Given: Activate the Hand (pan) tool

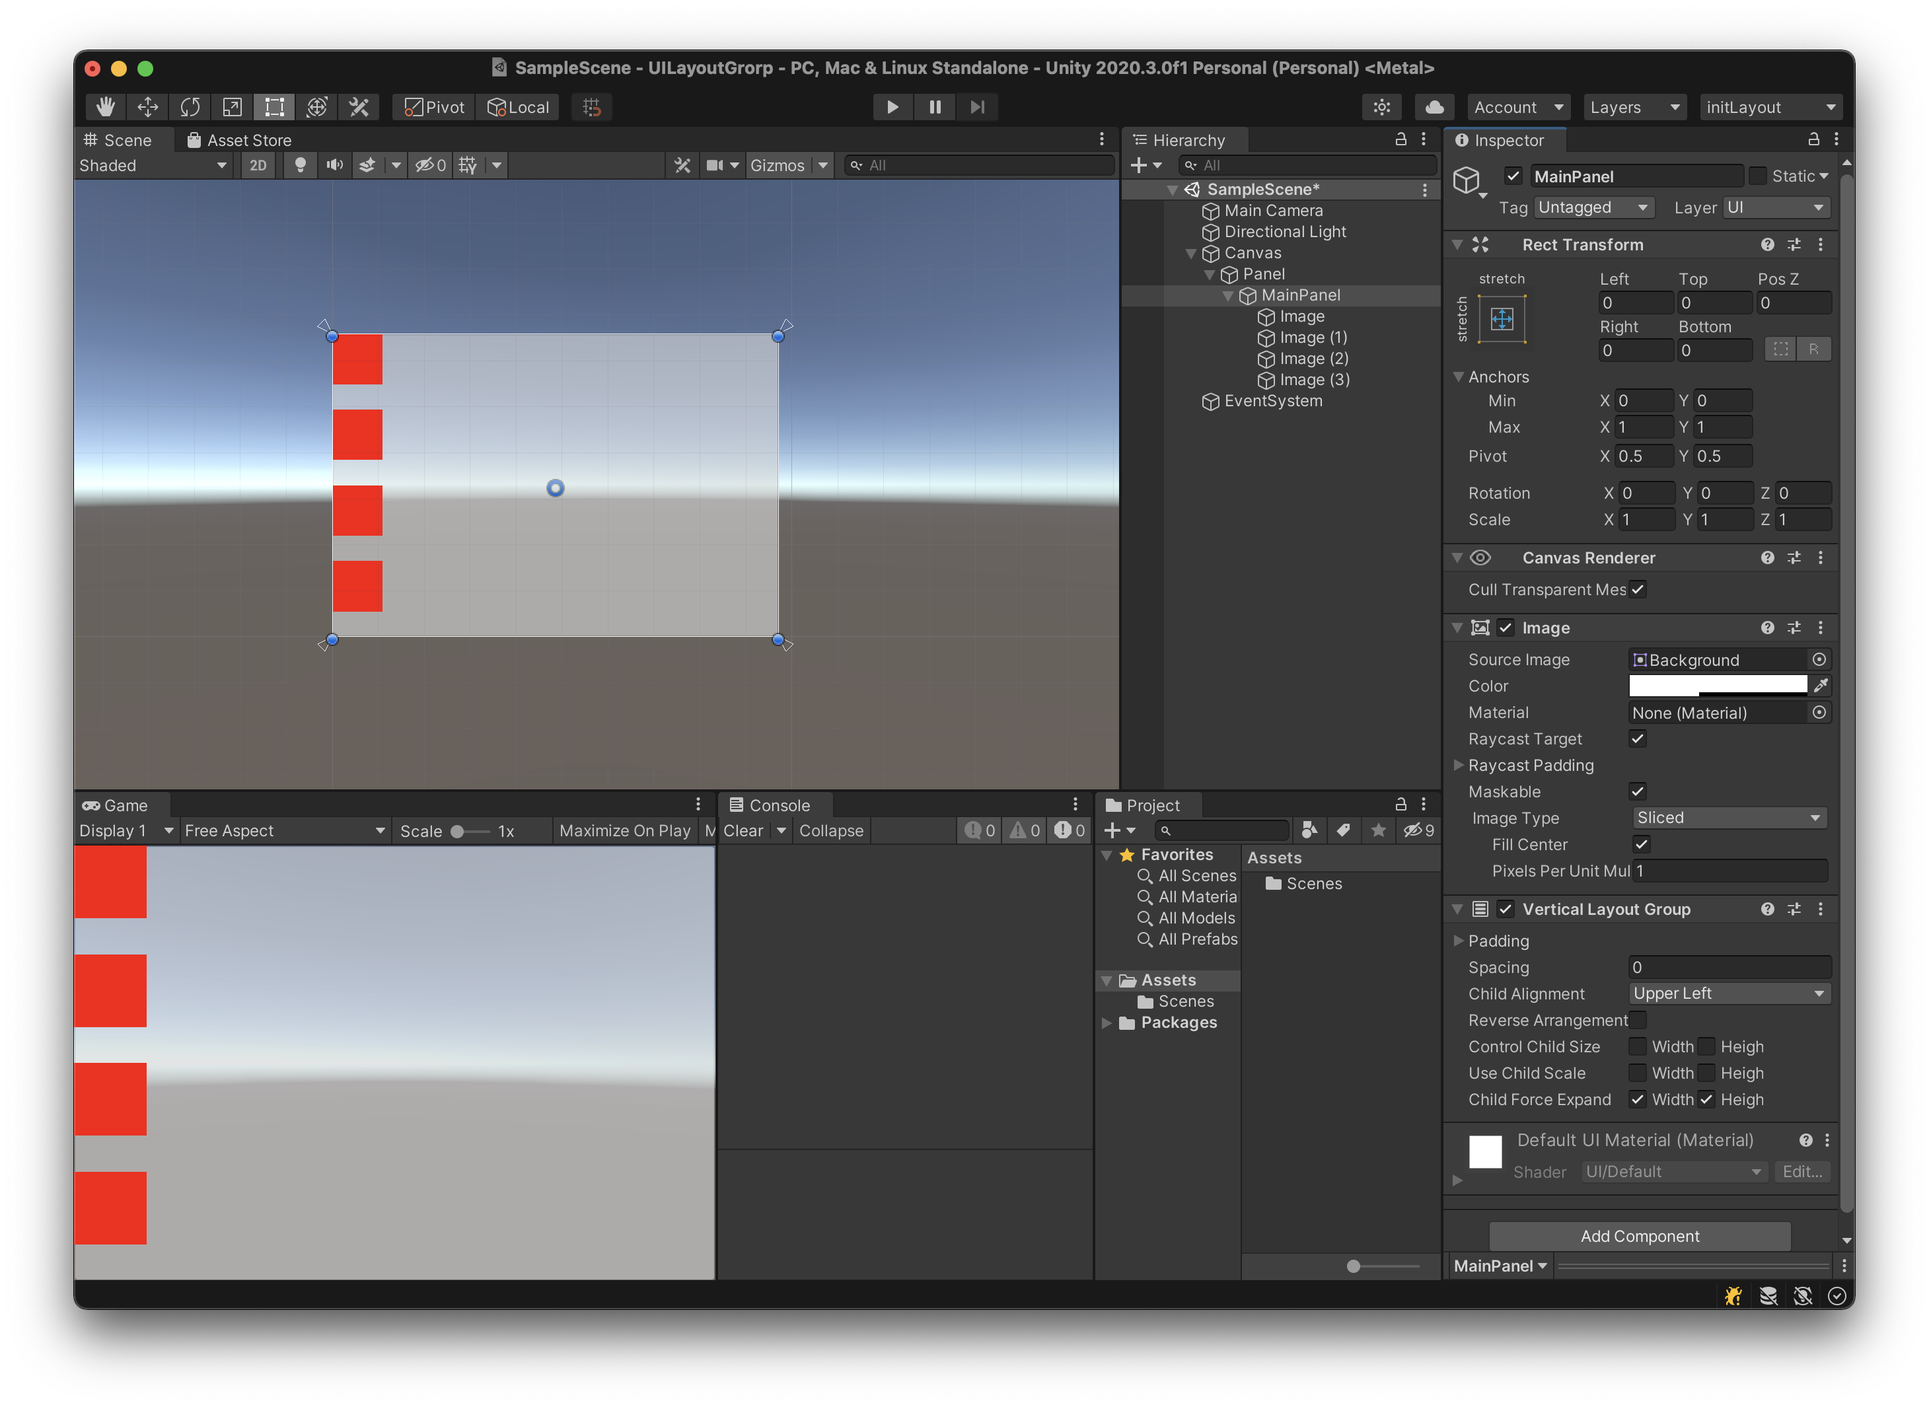Looking at the screenshot, I should pyautogui.click(x=105, y=106).
